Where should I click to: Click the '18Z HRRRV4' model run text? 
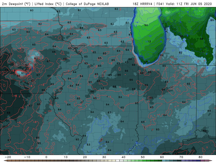[x=143, y=4]
